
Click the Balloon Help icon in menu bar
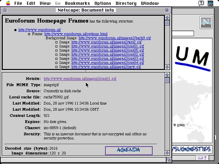click(201, 3)
